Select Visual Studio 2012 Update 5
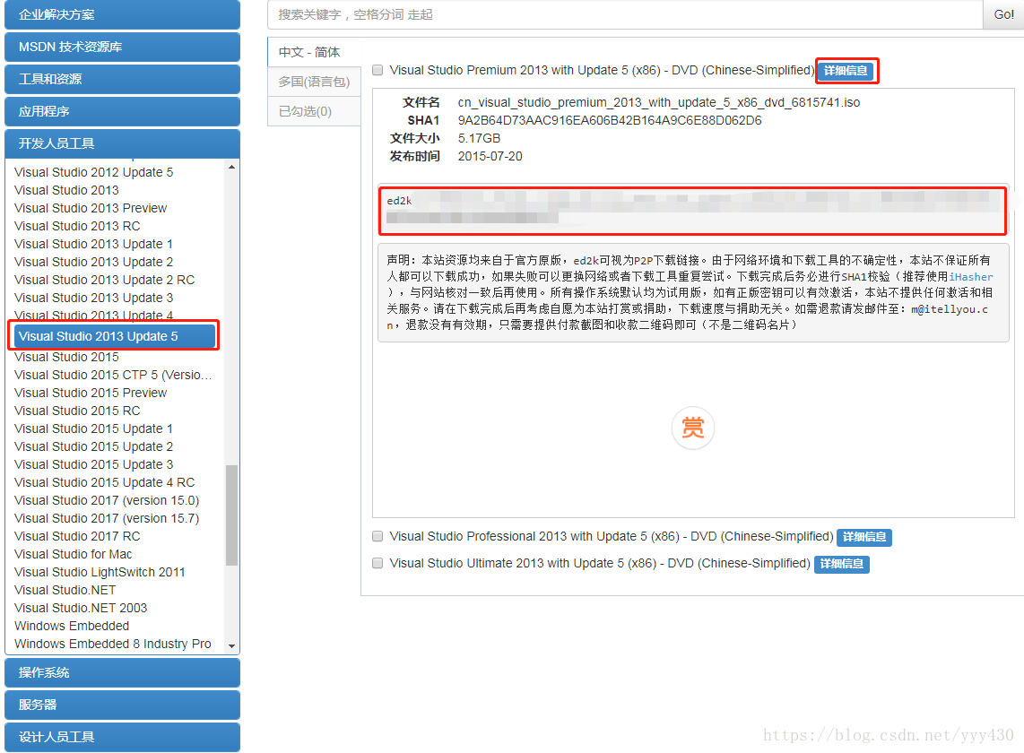This screenshot has height=753, width=1024. [x=93, y=172]
